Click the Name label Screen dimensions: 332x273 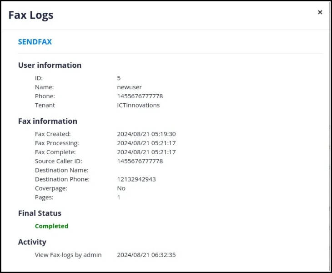point(44,87)
